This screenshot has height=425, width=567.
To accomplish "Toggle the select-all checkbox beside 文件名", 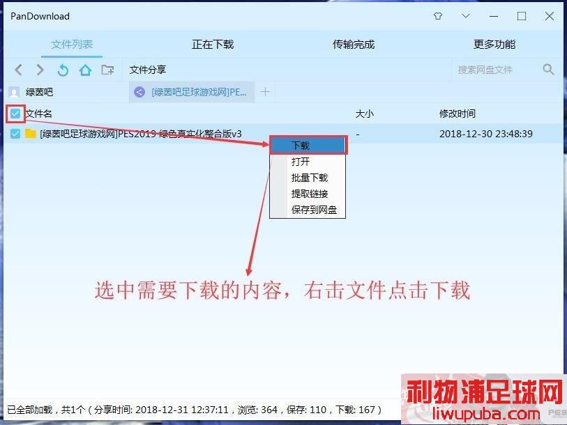I will [15, 114].
